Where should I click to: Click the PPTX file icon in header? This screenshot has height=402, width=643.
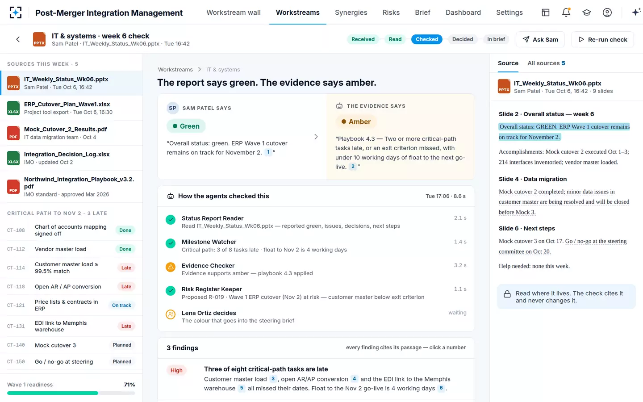click(x=39, y=39)
